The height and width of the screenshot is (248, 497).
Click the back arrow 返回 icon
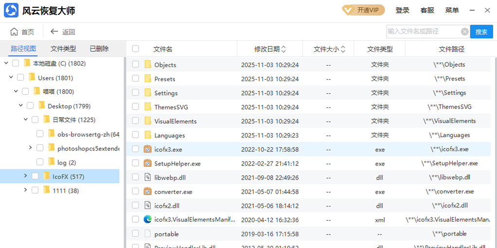[x=54, y=32]
